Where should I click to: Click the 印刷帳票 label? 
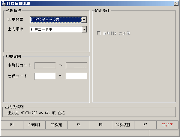[x=15, y=19]
